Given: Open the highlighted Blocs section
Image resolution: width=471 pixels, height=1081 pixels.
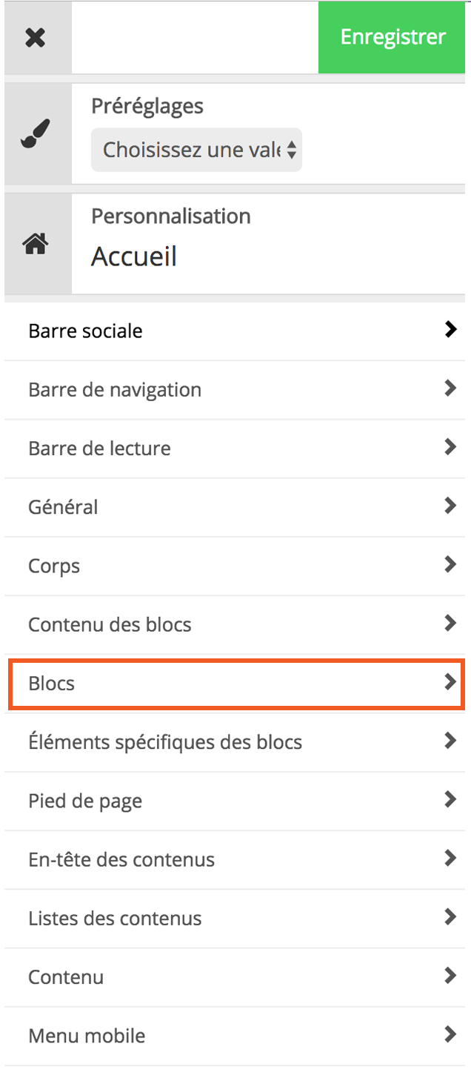Looking at the screenshot, I should 236,683.
